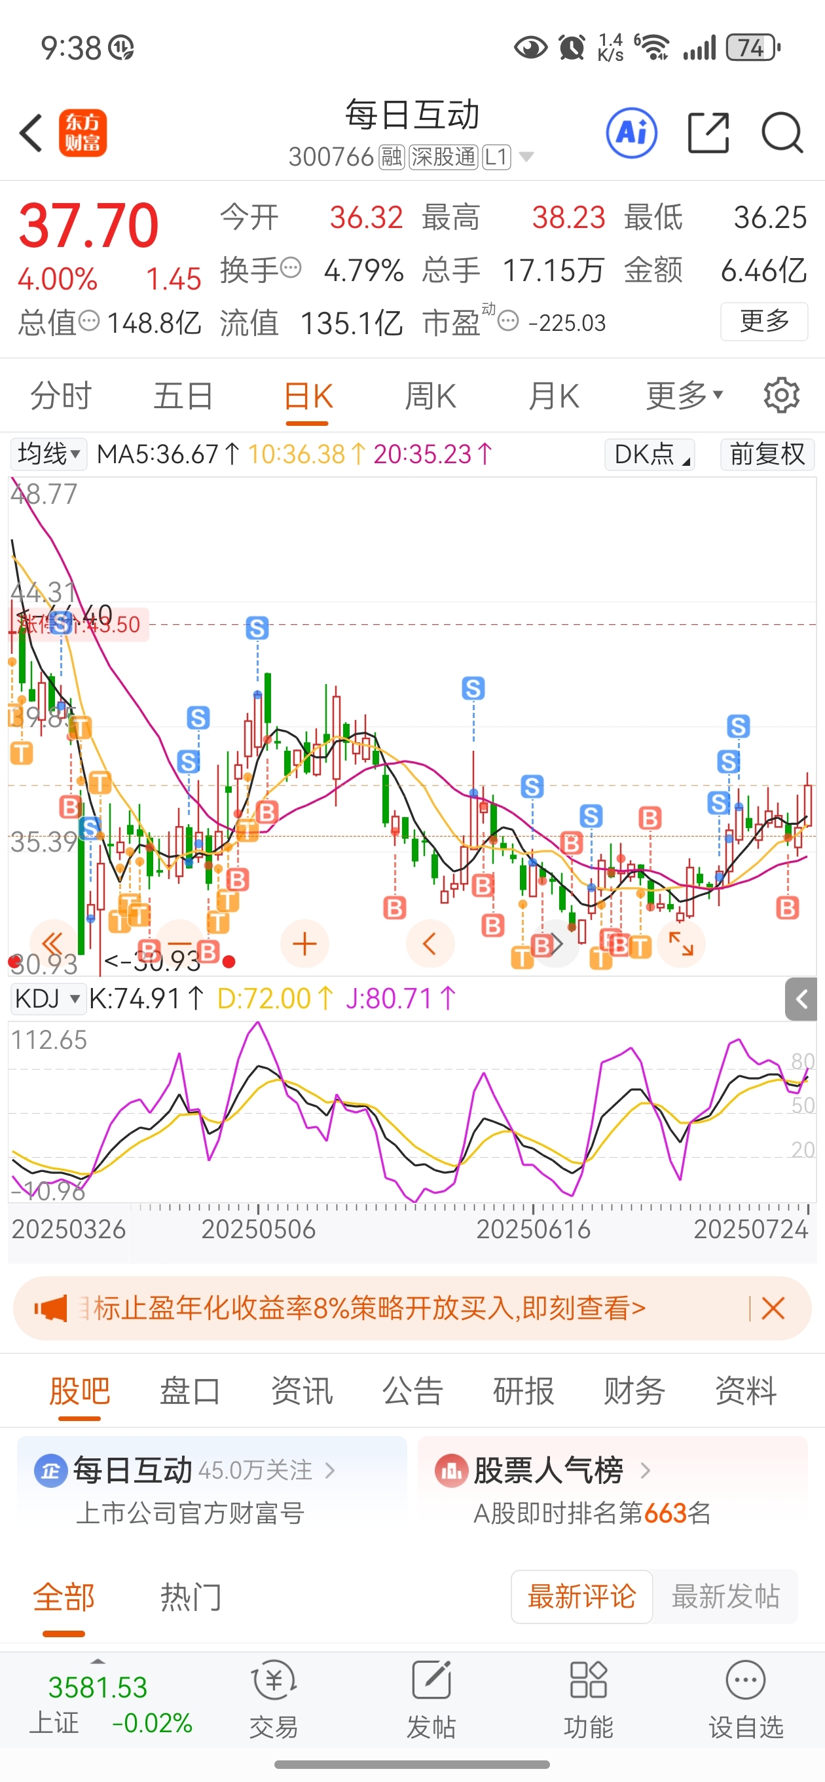Viewport: 825px width, 1782px height.
Task: Open the 资讯 tab
Action: [x=301, y=1390]
